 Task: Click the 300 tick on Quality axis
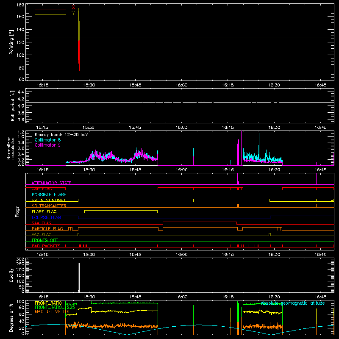[20, 259]
